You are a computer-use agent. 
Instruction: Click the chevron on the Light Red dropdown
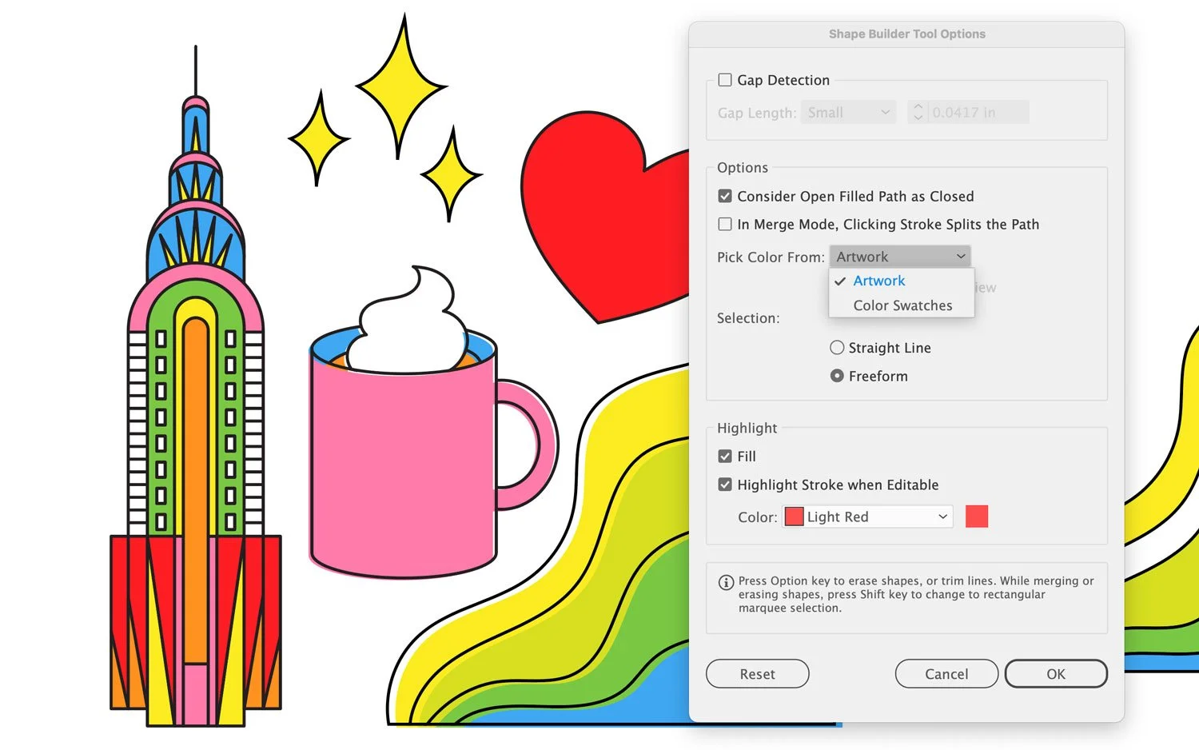pos(942,517)
